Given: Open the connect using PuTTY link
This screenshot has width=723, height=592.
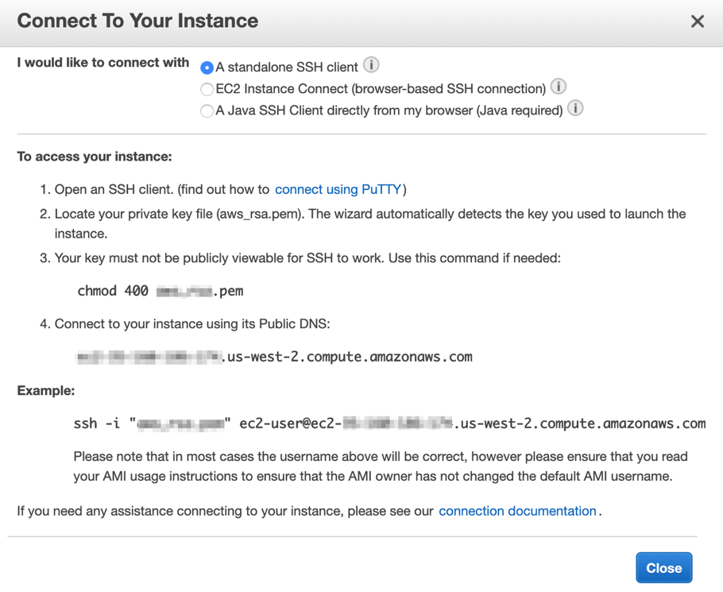Looking at the screenshot, I should pos(337,189).
